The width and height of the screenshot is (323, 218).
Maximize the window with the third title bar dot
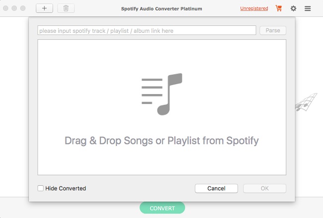point(23,8)
